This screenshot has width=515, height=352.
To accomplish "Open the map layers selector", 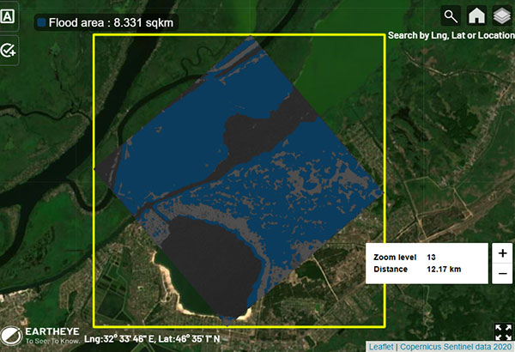I will pyautogui.click(x=500, y=15).
